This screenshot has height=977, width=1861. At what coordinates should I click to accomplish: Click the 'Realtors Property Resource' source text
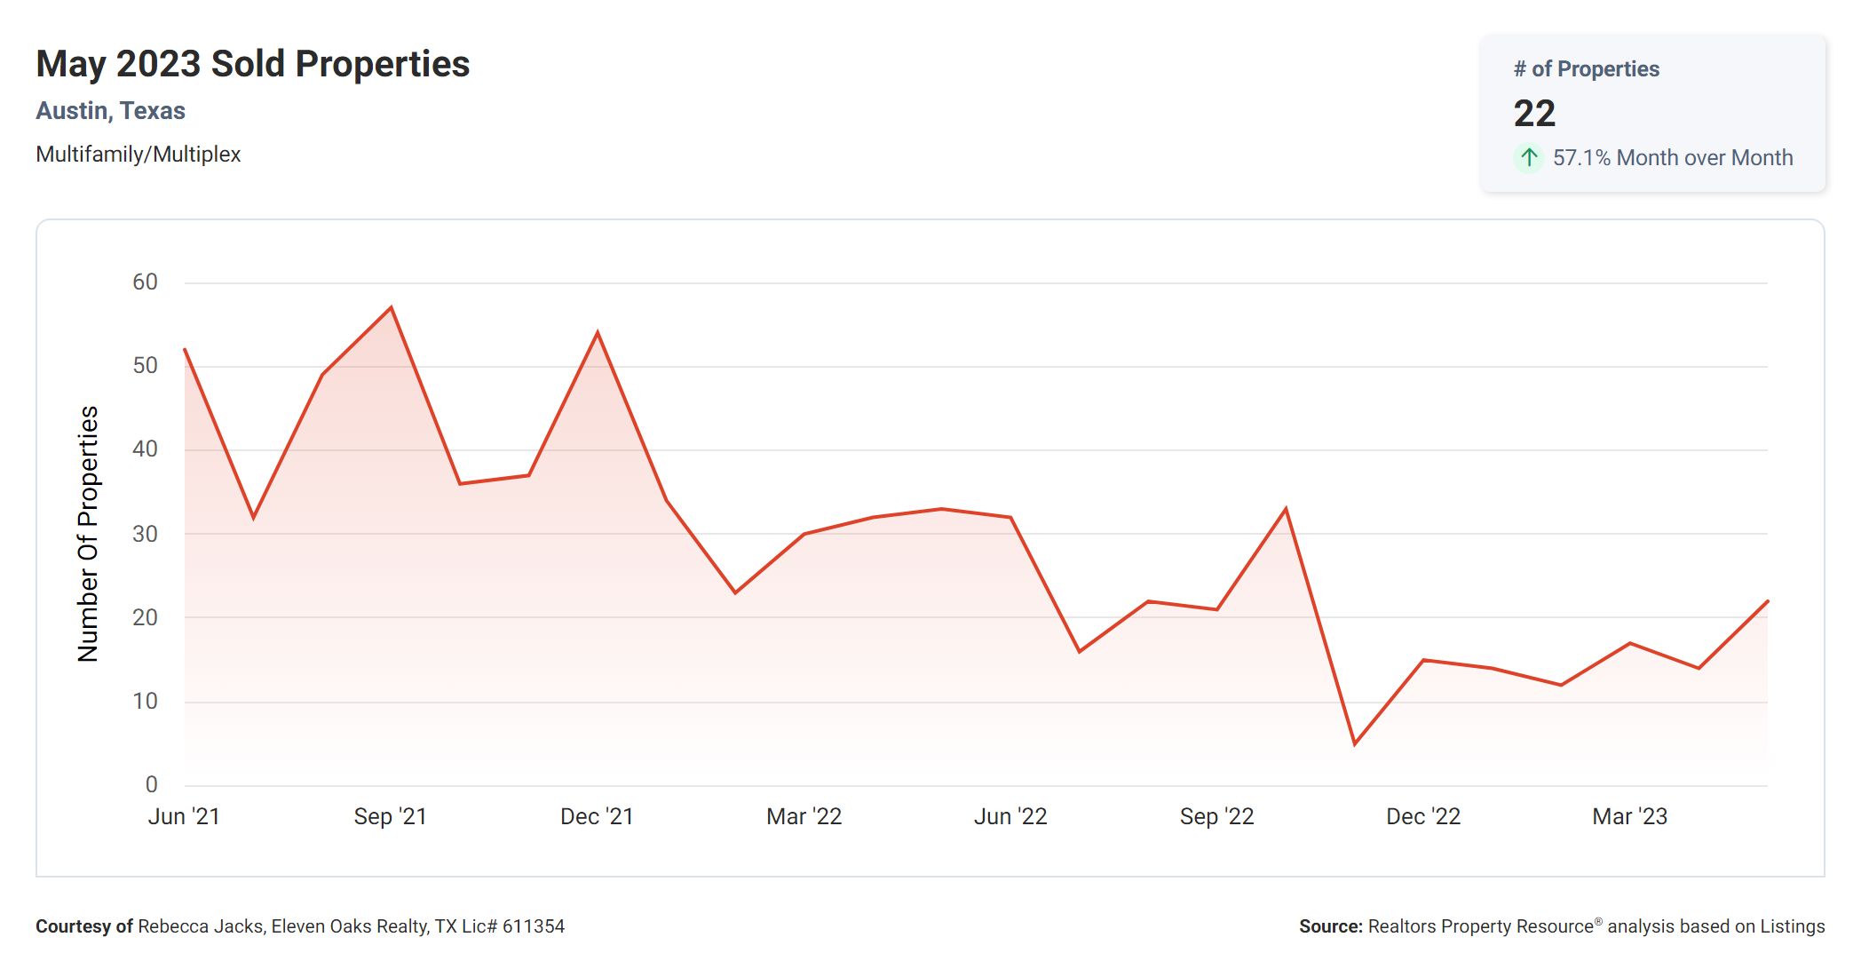(x=1481, y=926)
